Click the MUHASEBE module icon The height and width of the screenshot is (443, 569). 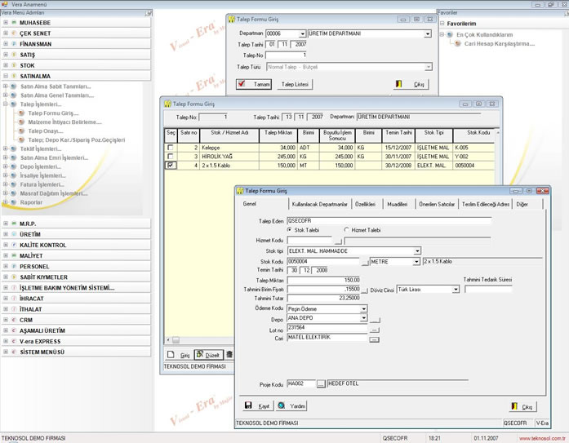click(14, 23)
